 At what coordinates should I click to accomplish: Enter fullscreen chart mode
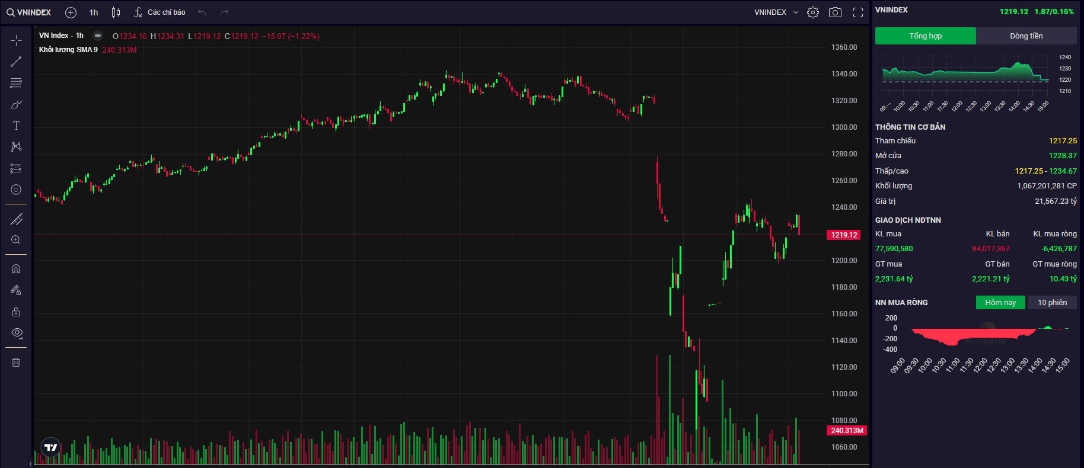pyautogui.click(x=858, y=12)
